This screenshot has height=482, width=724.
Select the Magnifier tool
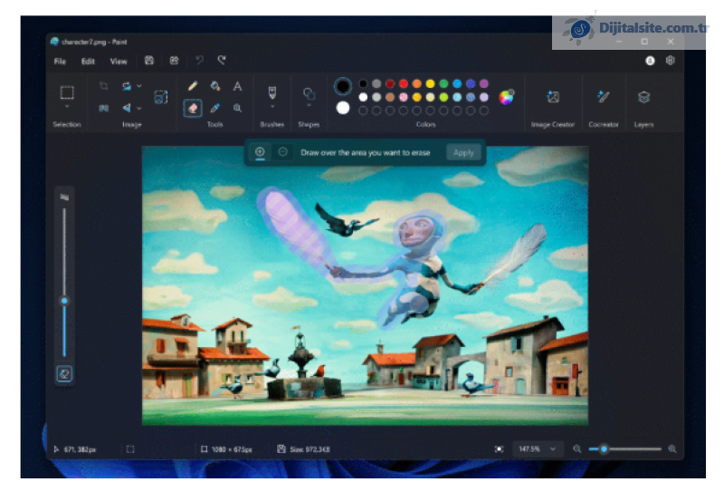click(237, 108)
